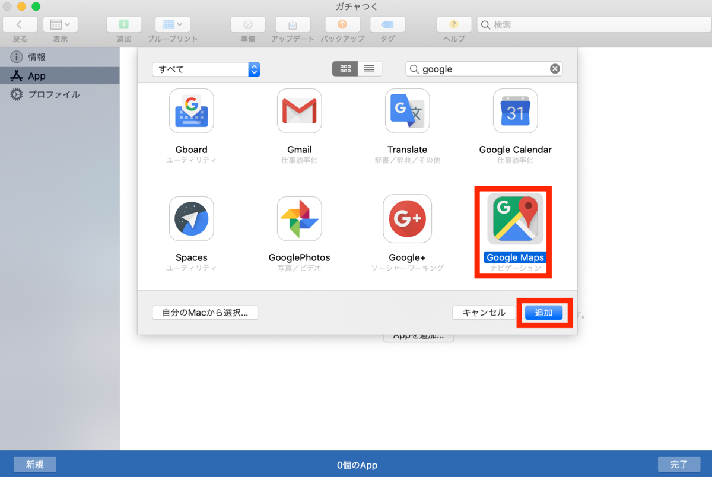This screenshot has width=712, height=477.
Task: Select the GooglePhotos app icon
Action: pos(300,219)
